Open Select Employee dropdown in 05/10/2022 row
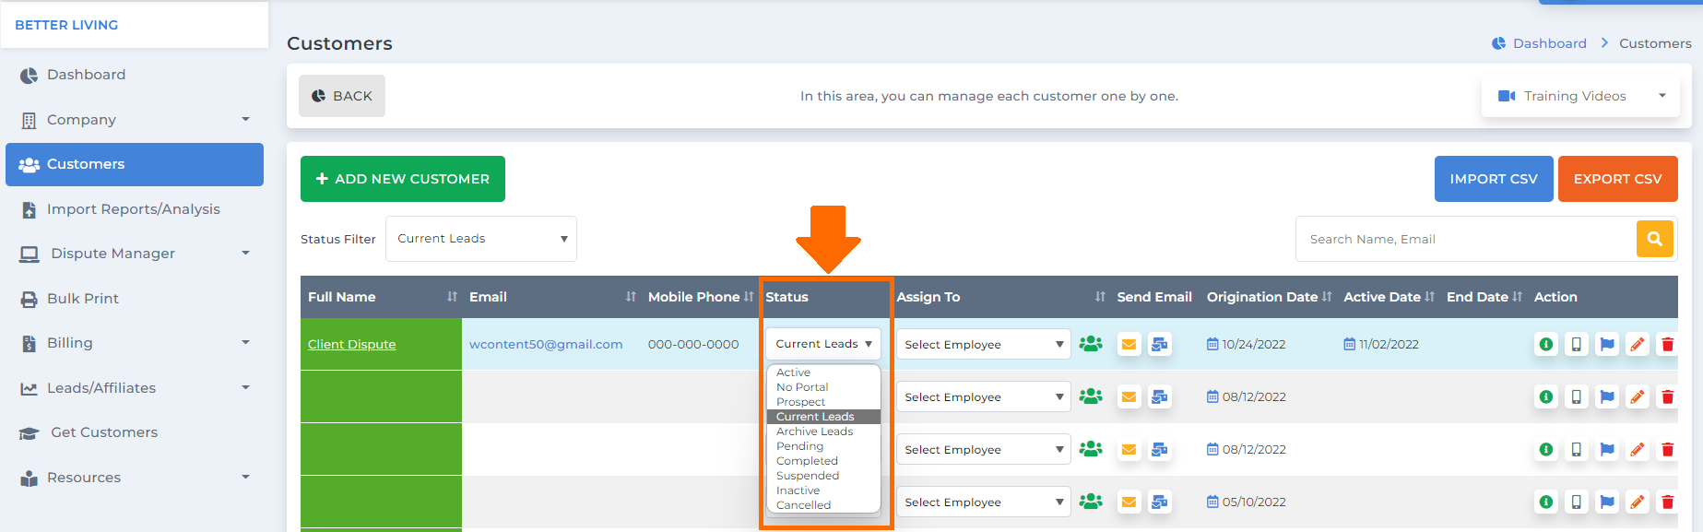 [983, 502]
